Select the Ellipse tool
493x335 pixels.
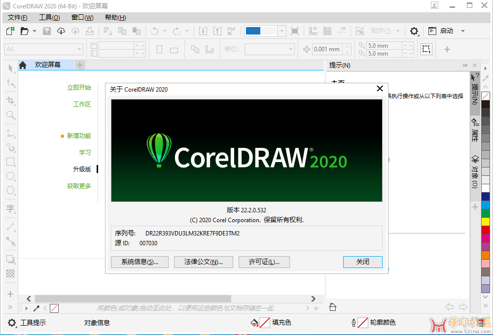coord(11,176)
